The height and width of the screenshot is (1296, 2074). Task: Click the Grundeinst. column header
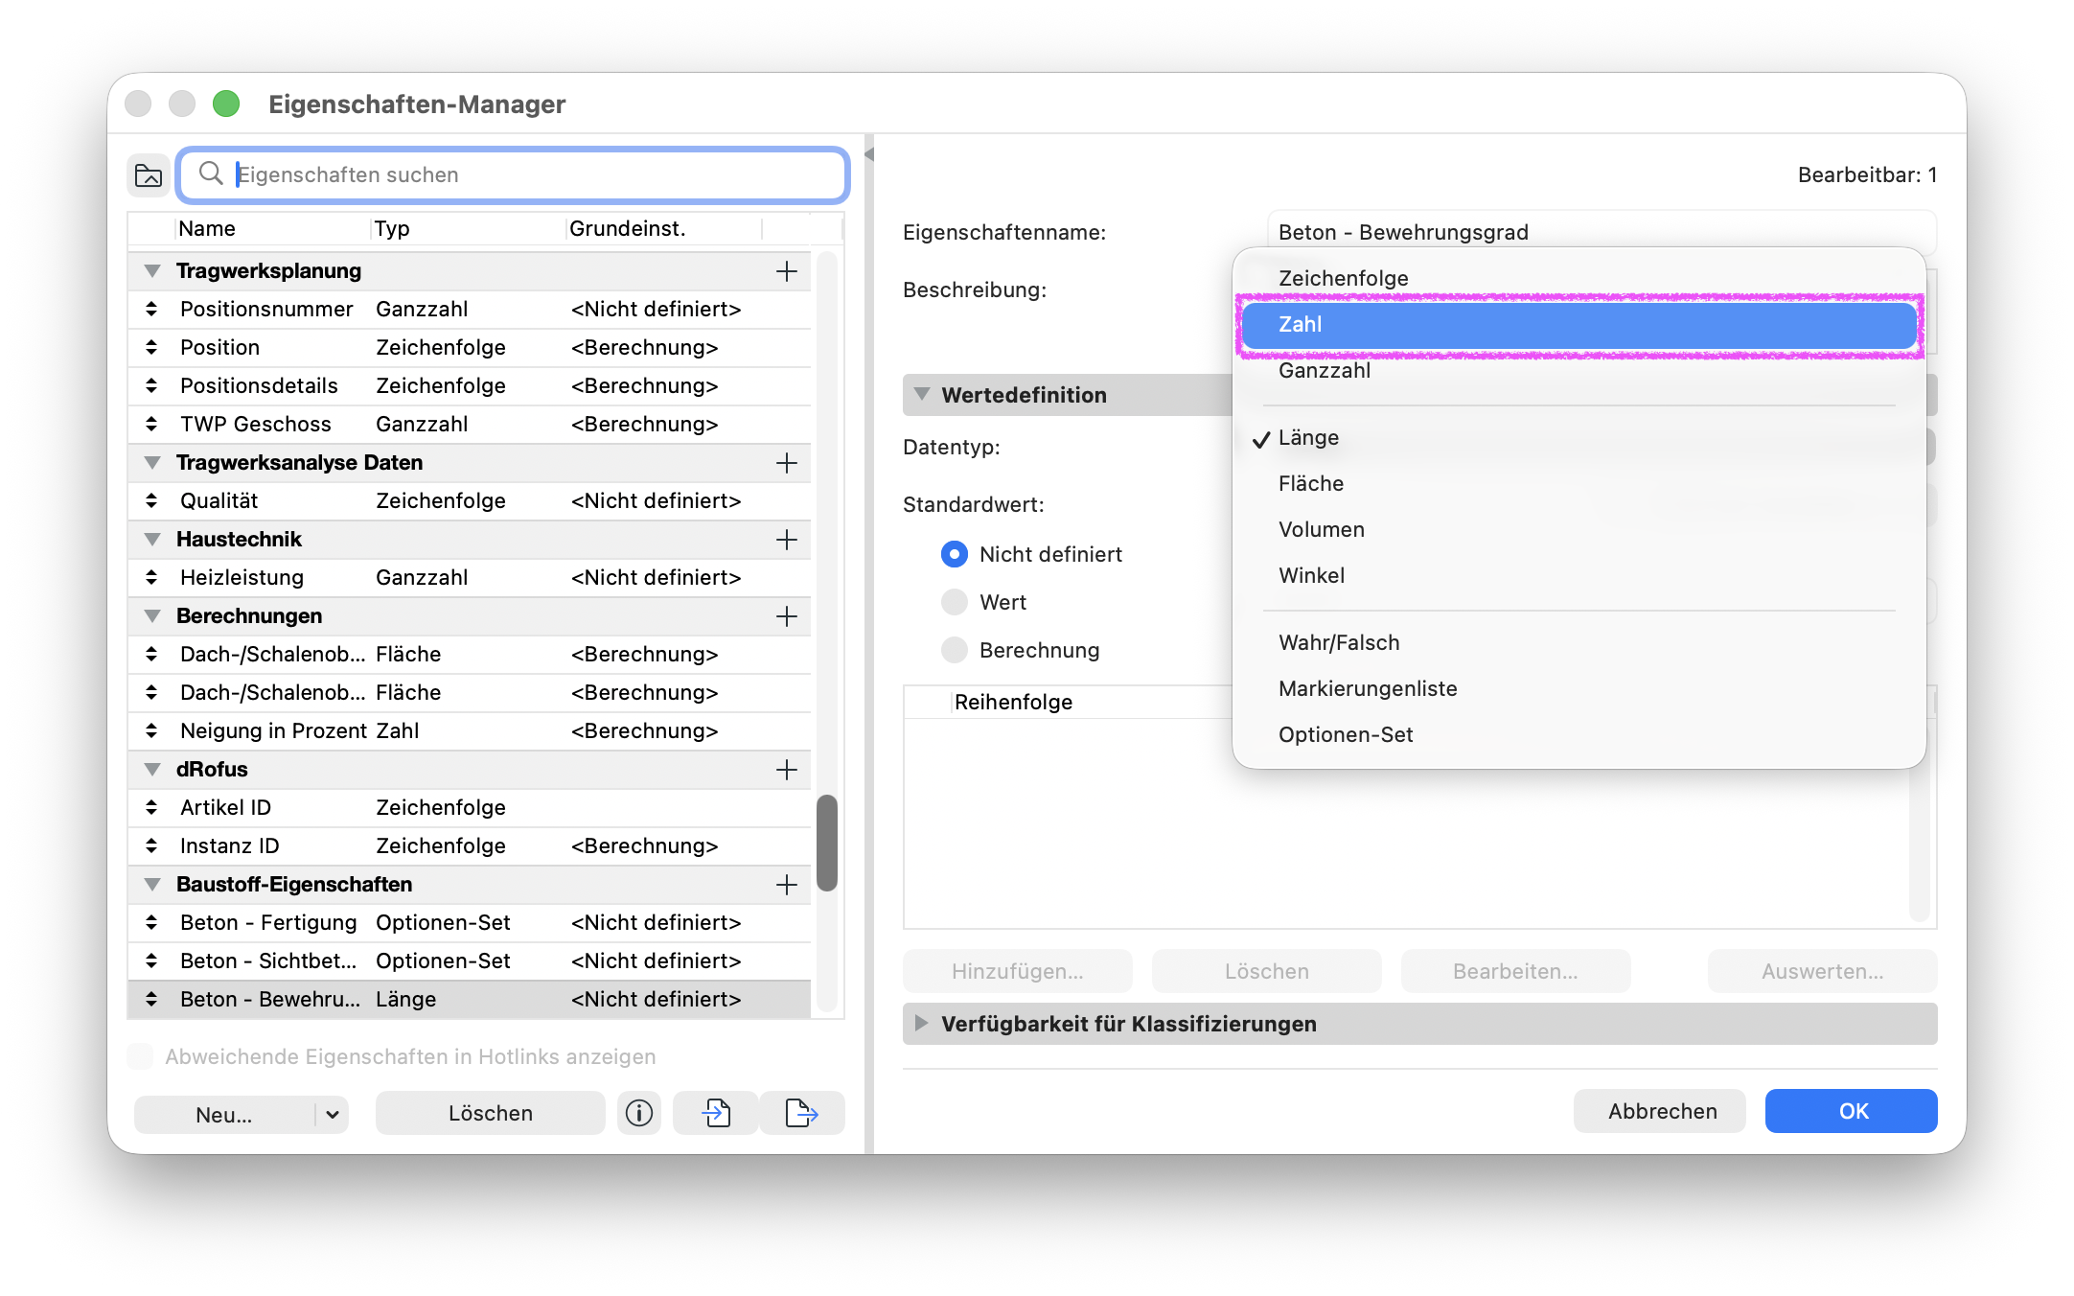pyautogui.click(x=663, y=228)
